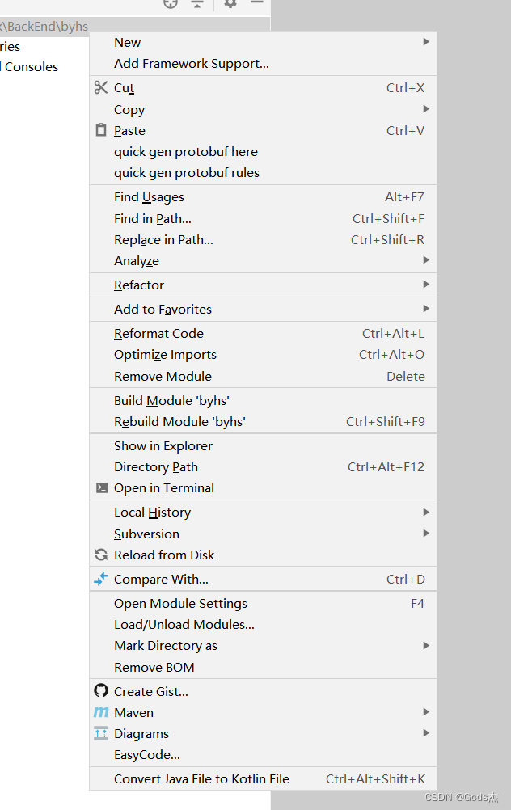Image resolution: width=511 pixels, height=810 pixels.
Task: Select Remove BOM
Action: [263, 668]
